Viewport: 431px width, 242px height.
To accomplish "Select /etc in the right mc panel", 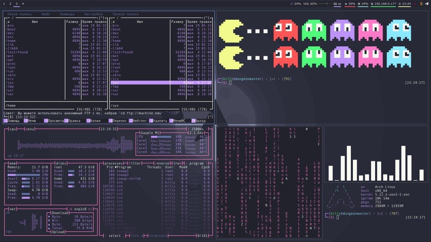I will (x=161, y=37).
